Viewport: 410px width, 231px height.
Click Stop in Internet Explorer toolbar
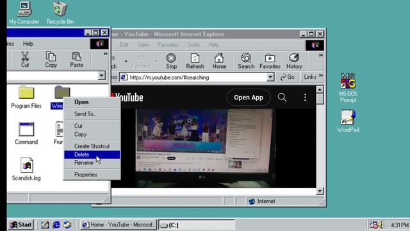point(171,61)
